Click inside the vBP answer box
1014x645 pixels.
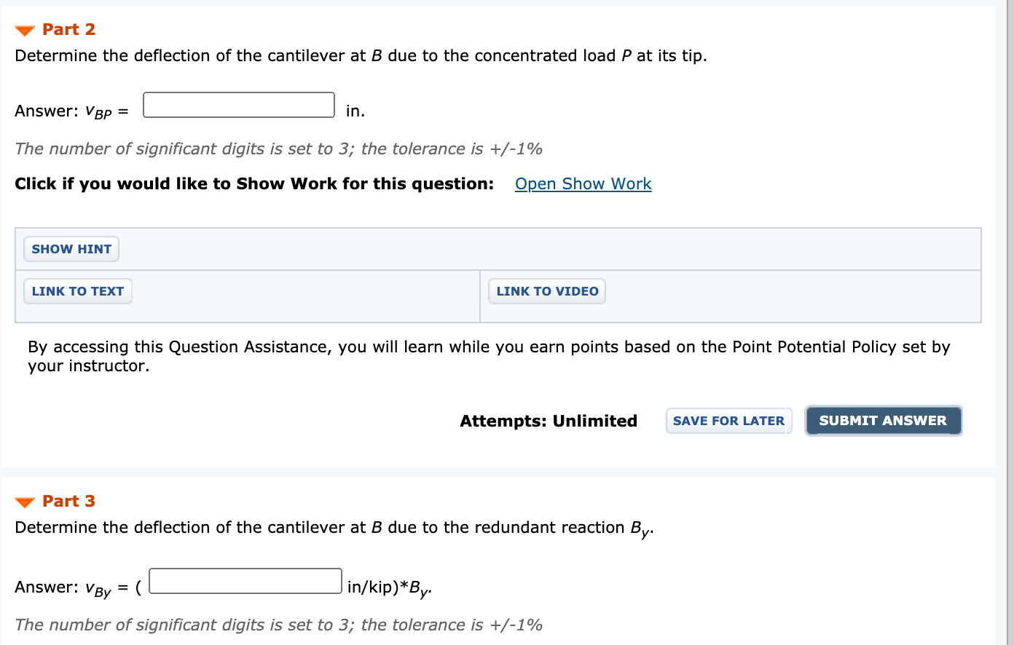tap(238, 106)
